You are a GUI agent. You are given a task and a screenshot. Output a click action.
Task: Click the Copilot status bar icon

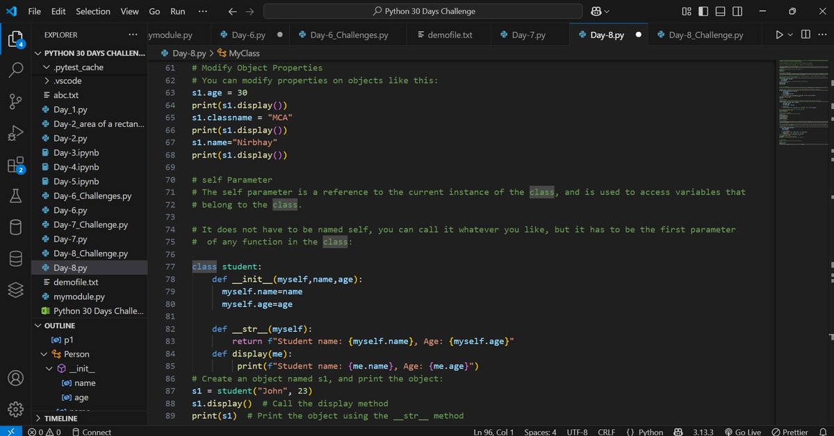point(678,432)
